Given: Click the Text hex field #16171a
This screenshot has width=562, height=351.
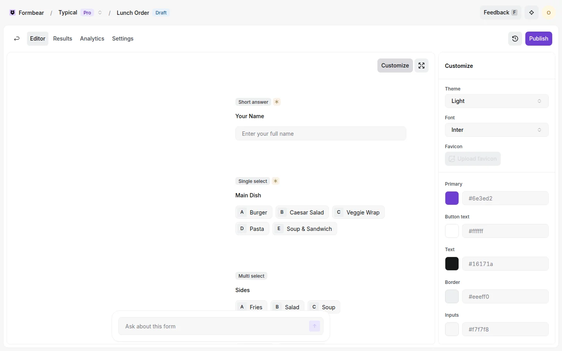Looking at the screenshot, I should point(505,264).
